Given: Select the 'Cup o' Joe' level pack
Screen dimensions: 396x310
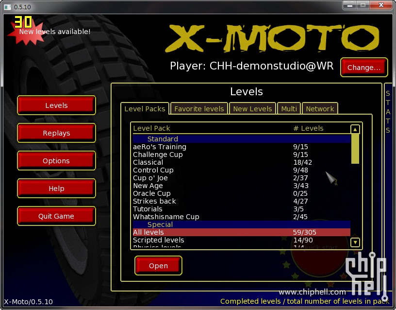Looking at the screenshot, I should click(x=242, y=178).
